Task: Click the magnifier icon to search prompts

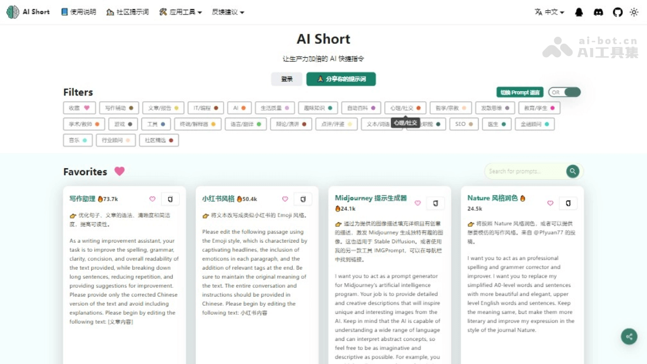Action: (x=573, y=171)
